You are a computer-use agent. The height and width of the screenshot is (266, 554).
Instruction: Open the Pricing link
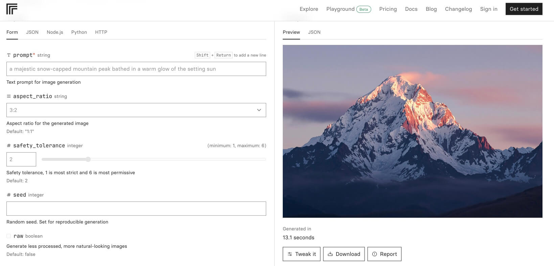click(x=388, y=9)
